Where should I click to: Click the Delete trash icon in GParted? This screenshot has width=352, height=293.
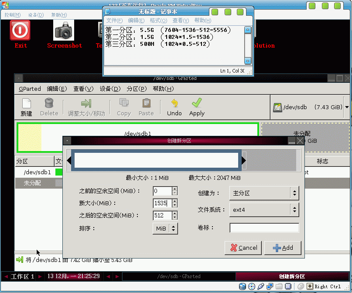(49, 103)
